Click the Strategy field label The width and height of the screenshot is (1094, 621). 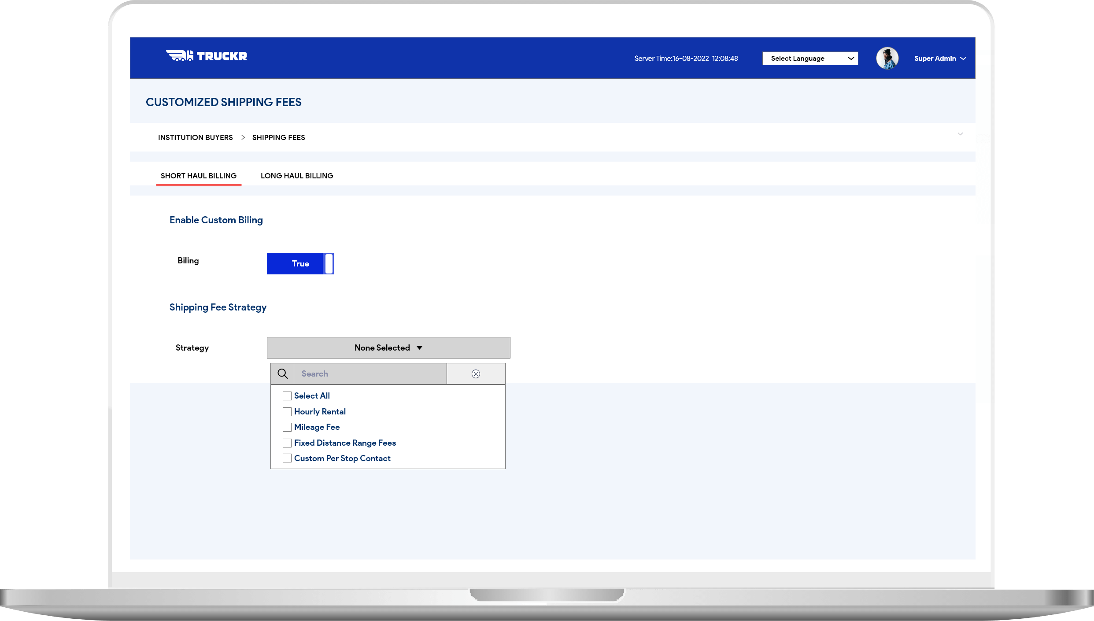pos(192,348)
